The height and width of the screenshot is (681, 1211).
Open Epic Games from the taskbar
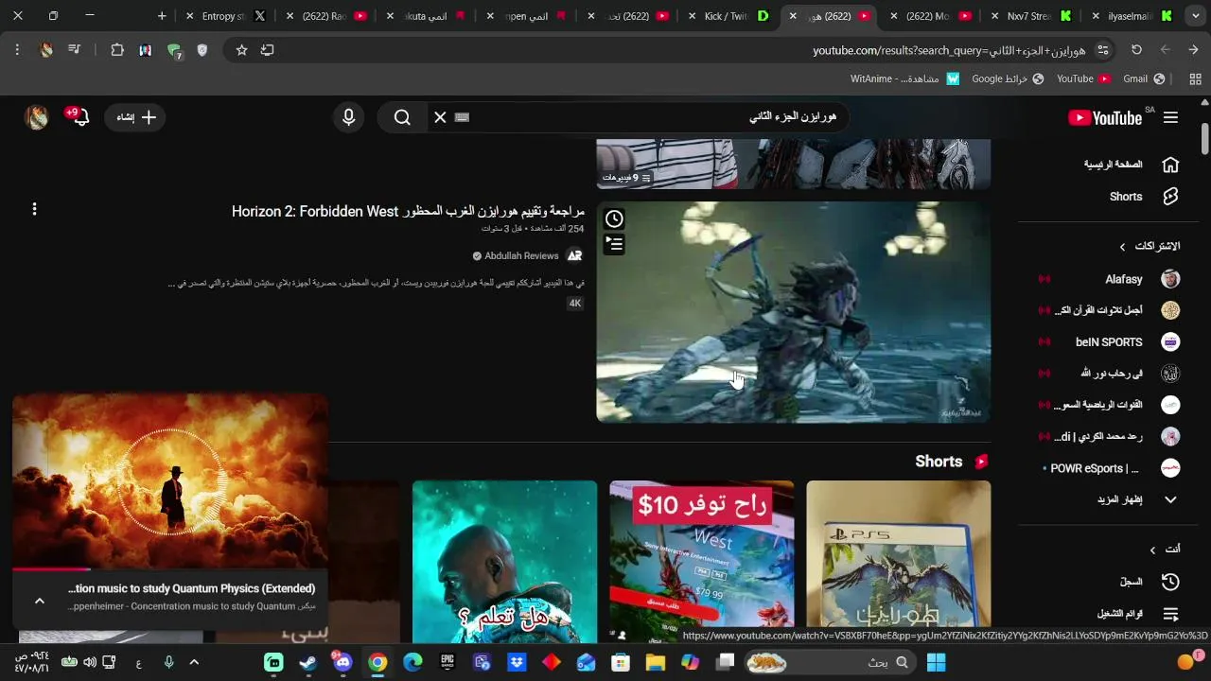coord(447,663)
